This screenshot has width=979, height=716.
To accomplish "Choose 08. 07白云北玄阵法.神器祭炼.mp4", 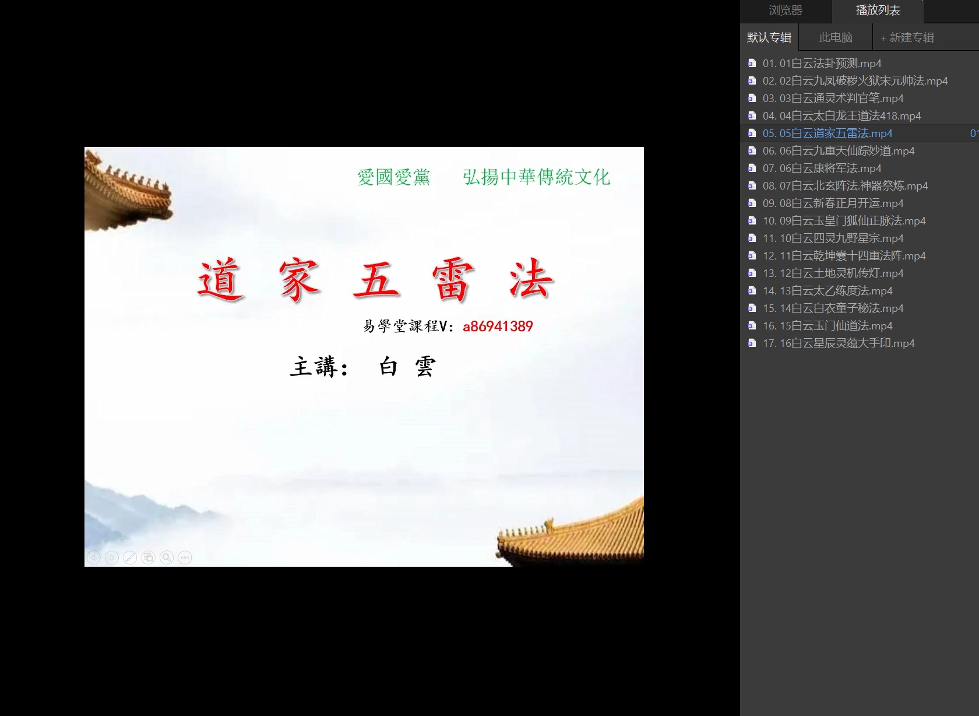I will 845,186.
